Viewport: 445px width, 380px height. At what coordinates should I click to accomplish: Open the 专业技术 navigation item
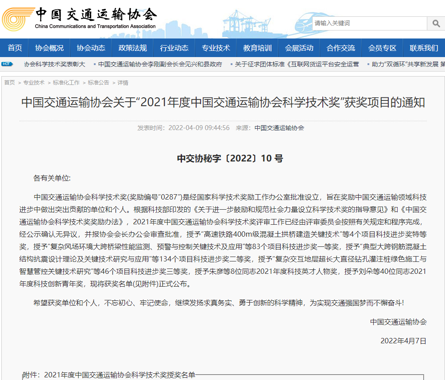click(216, 48)
